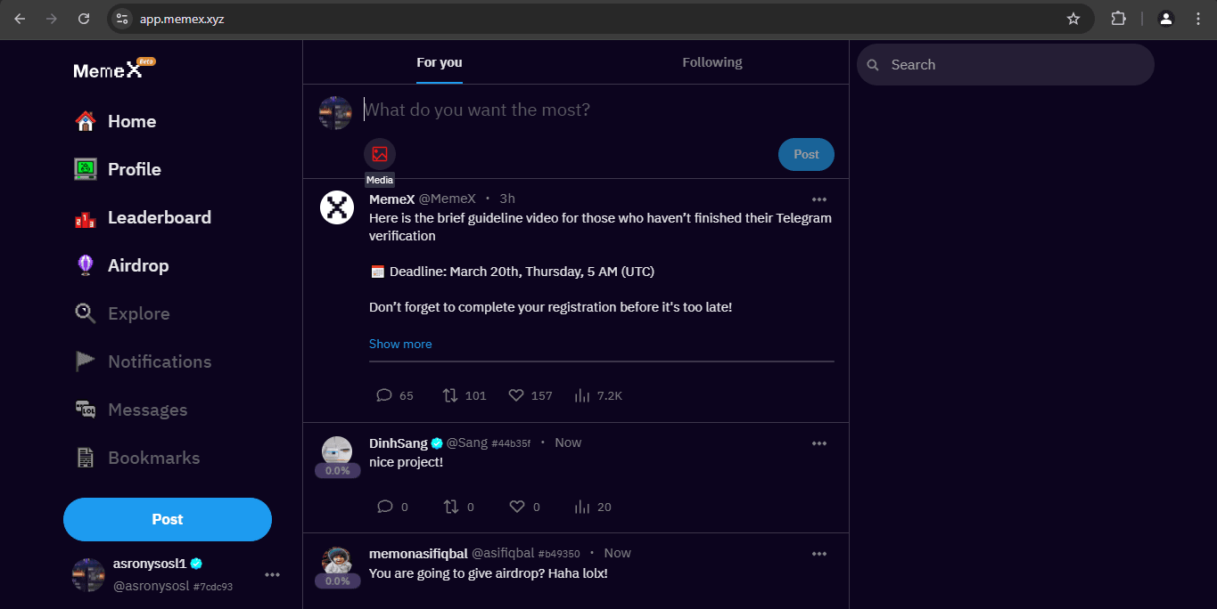Click the blue Post button in sidebar

pyautogui.click(x=168, y=519)
